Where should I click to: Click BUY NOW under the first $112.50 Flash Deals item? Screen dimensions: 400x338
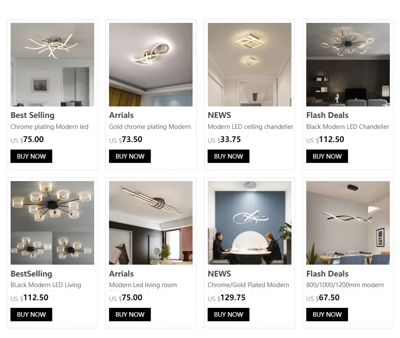click(x=327, y=156)
